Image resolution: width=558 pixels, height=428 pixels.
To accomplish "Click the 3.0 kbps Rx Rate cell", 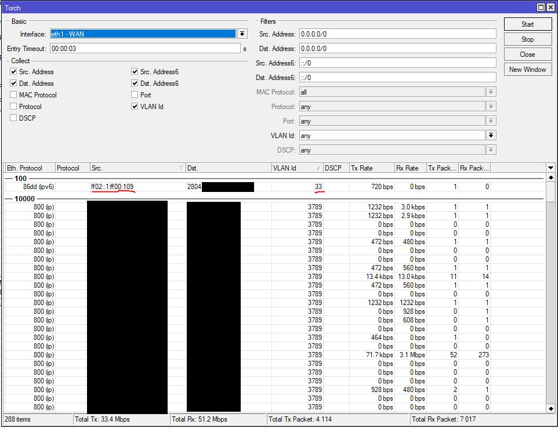I will click(413, 206).
